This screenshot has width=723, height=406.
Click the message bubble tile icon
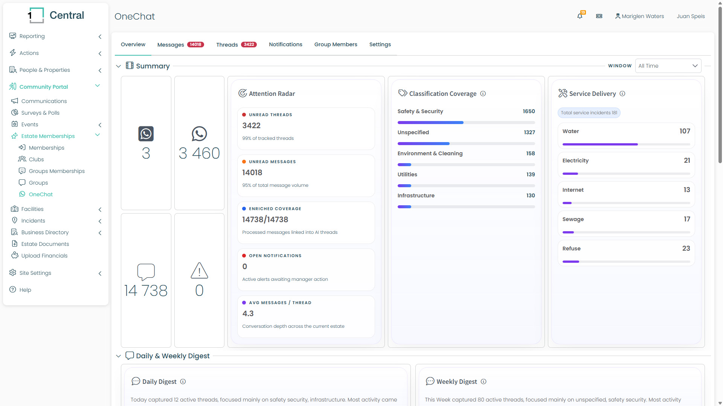point(146,271)
